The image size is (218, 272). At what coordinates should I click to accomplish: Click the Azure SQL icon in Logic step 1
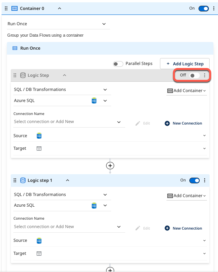(x=94, y=206)
